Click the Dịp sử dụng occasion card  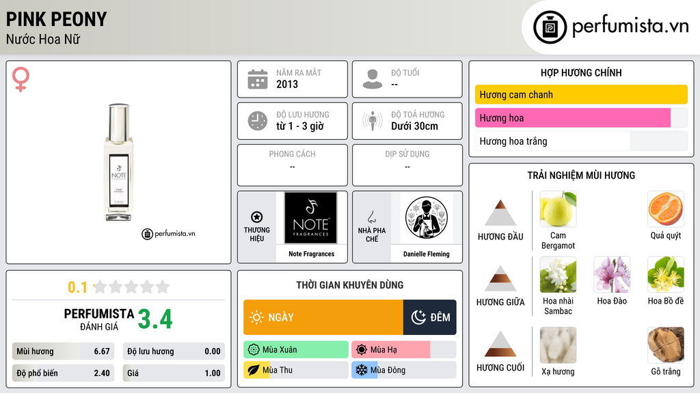click(x=407, y=165)
